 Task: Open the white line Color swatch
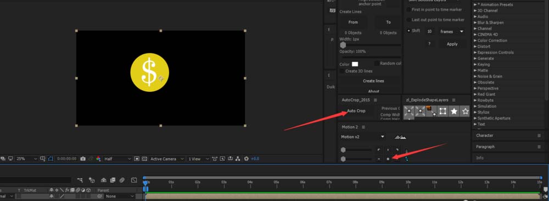pos(355,64)
